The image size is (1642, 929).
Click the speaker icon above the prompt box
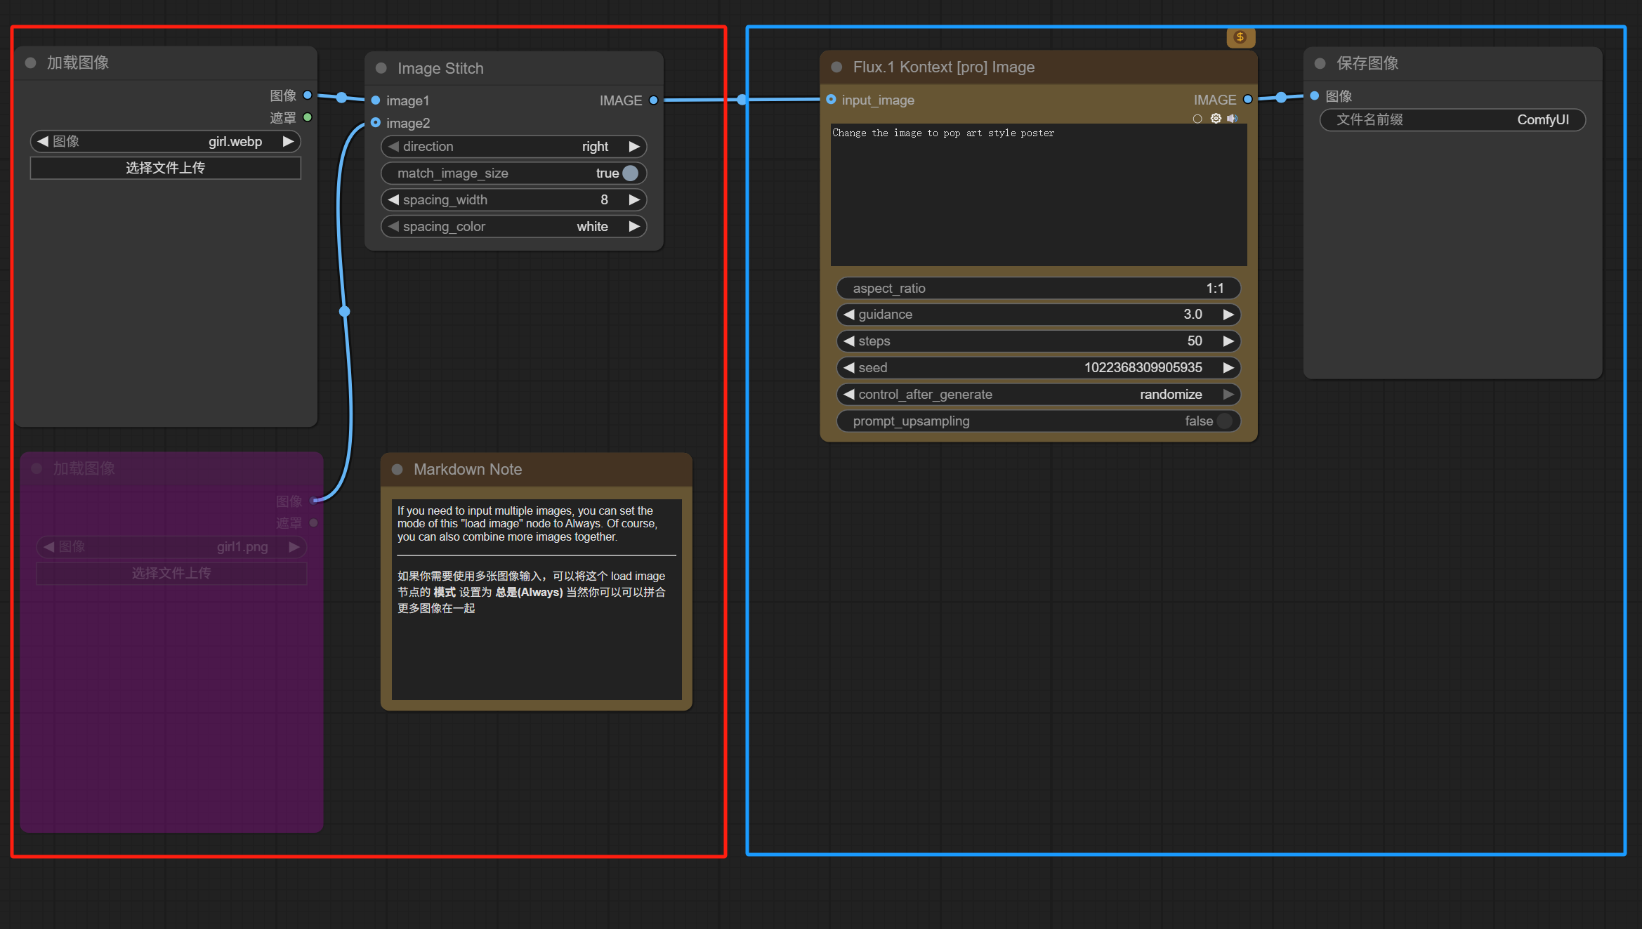1232,119
